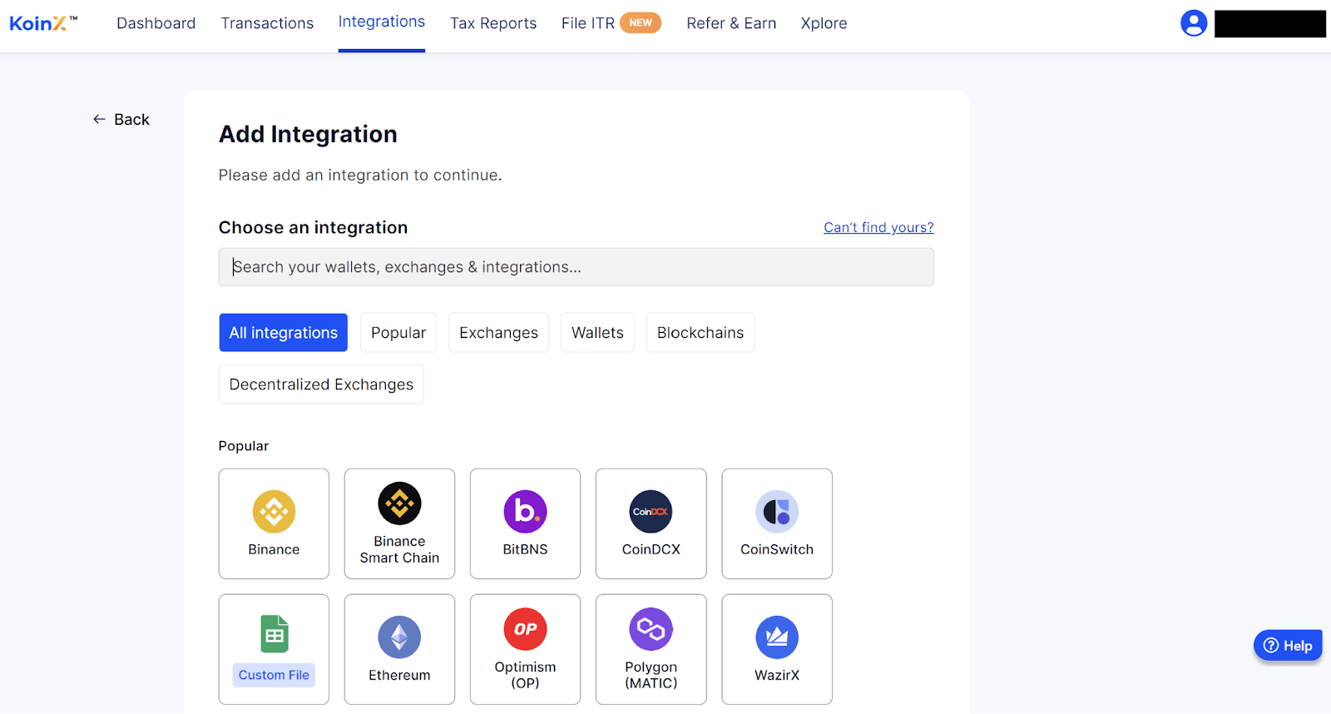
Task: Open Tax Reports in navigation
Action: point(493,23)
